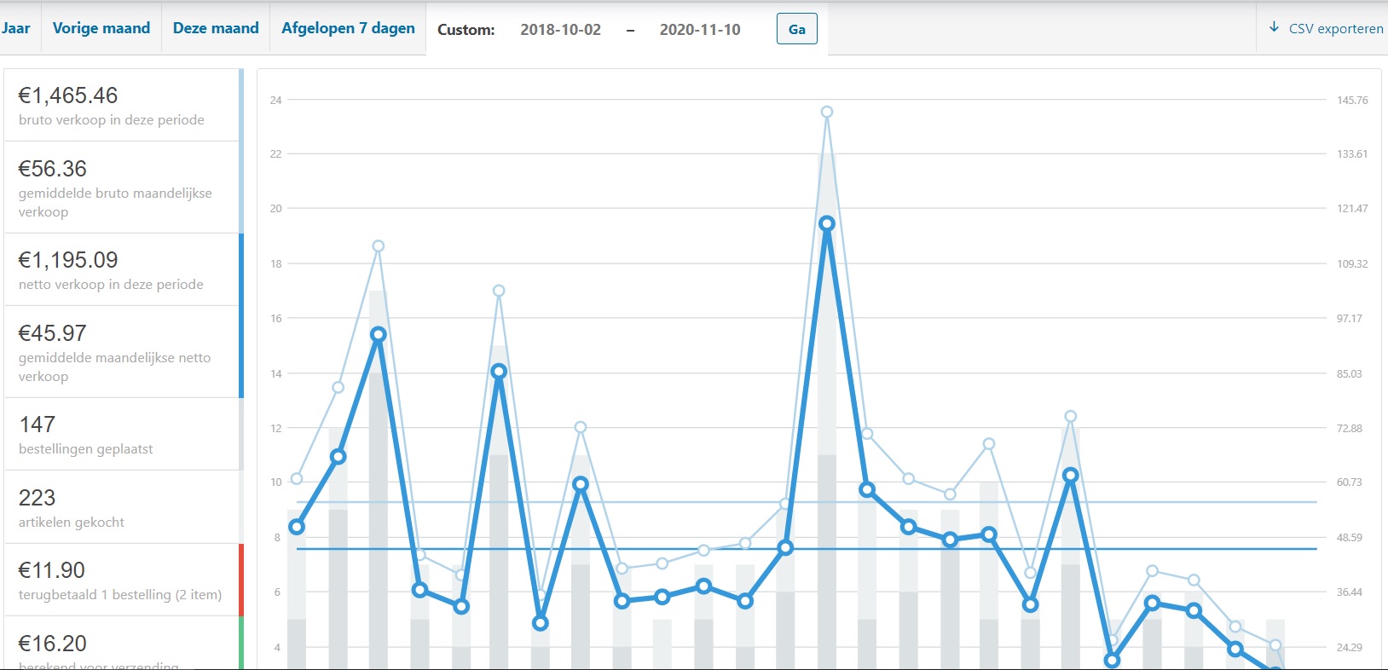Image resolution: width=1388 pixels, height=670 pixels.
Task: Highlight €11.90 terugbetaald legend item
Action: click(124, 580)
